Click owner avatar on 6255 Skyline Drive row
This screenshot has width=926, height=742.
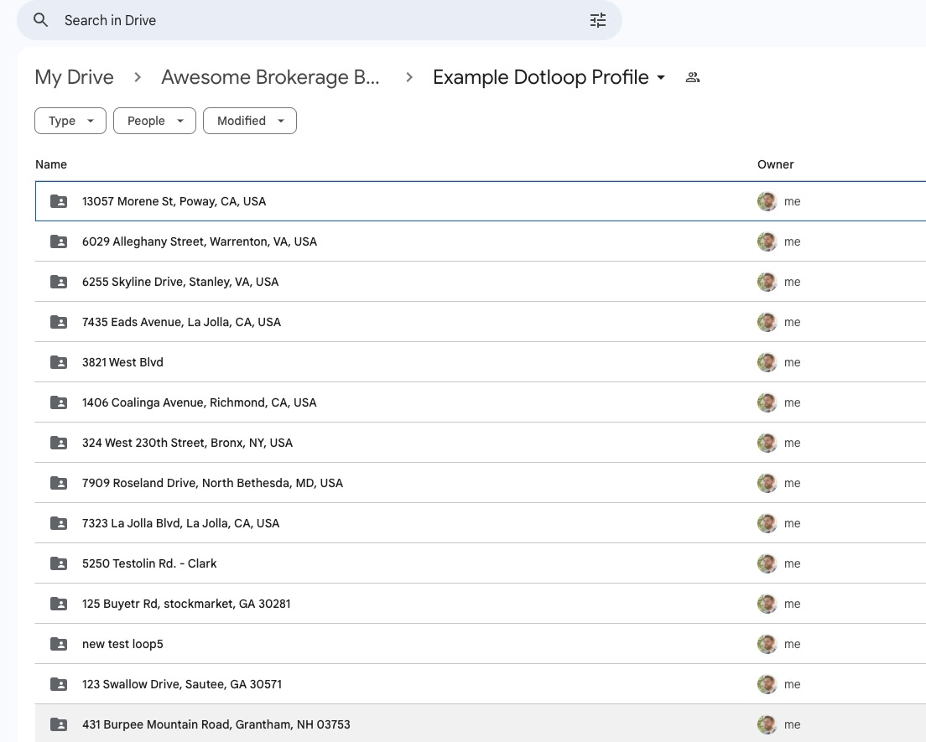click(767, 282)
